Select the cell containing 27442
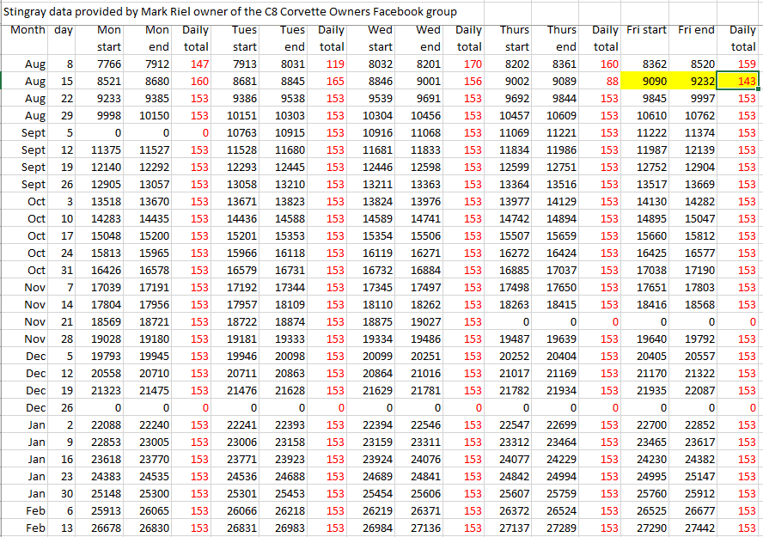Screen dimensions: 763x537 click(698, 528)
